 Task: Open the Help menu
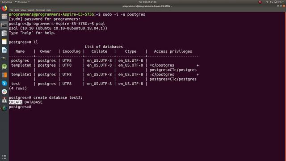point(49,10)
